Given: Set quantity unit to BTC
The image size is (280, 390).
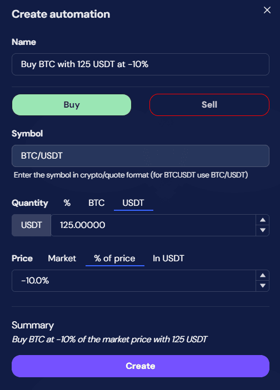Looking at the screenshot, I should click(97, 203).
